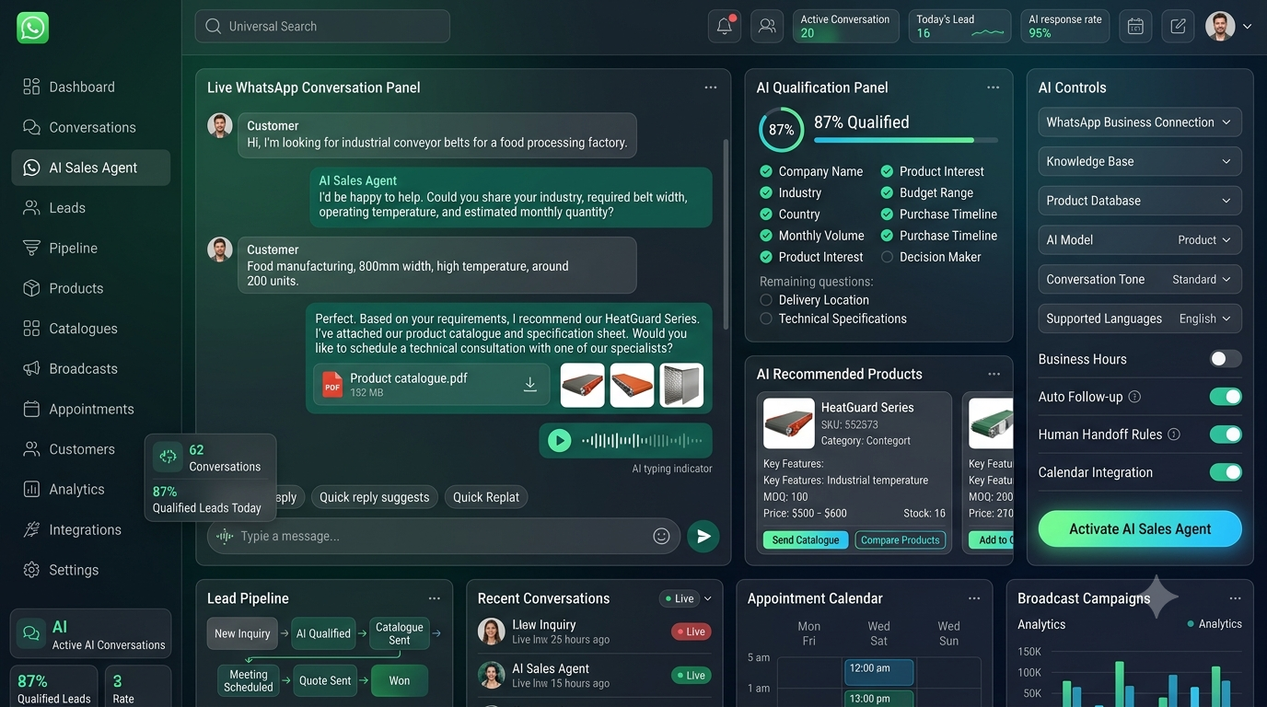Go to Conversations in sidebar
This screenshot has width=1267, height=707.
click(90, 127)
